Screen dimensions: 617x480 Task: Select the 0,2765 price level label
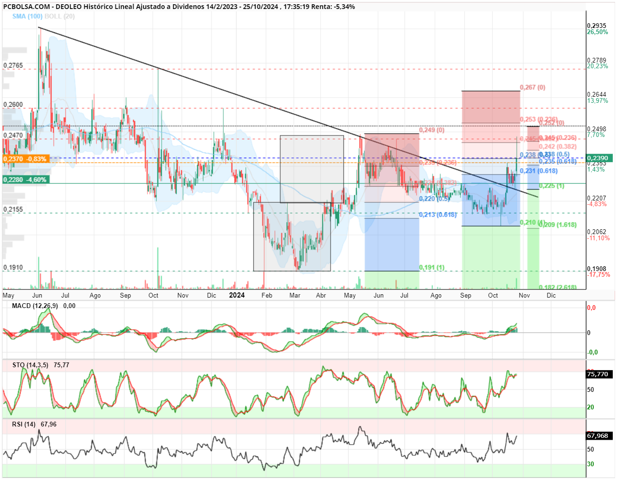13,65
